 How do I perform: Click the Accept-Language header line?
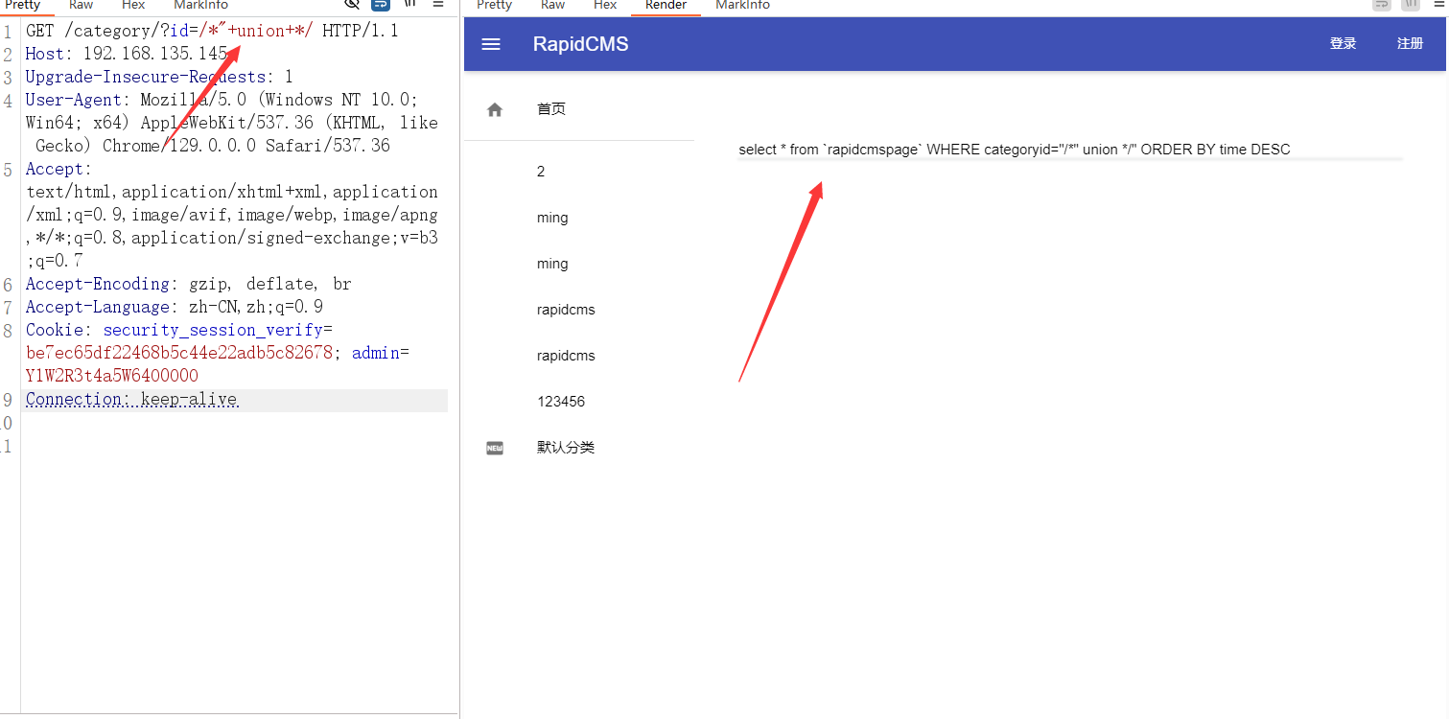(x=174, y=307)
